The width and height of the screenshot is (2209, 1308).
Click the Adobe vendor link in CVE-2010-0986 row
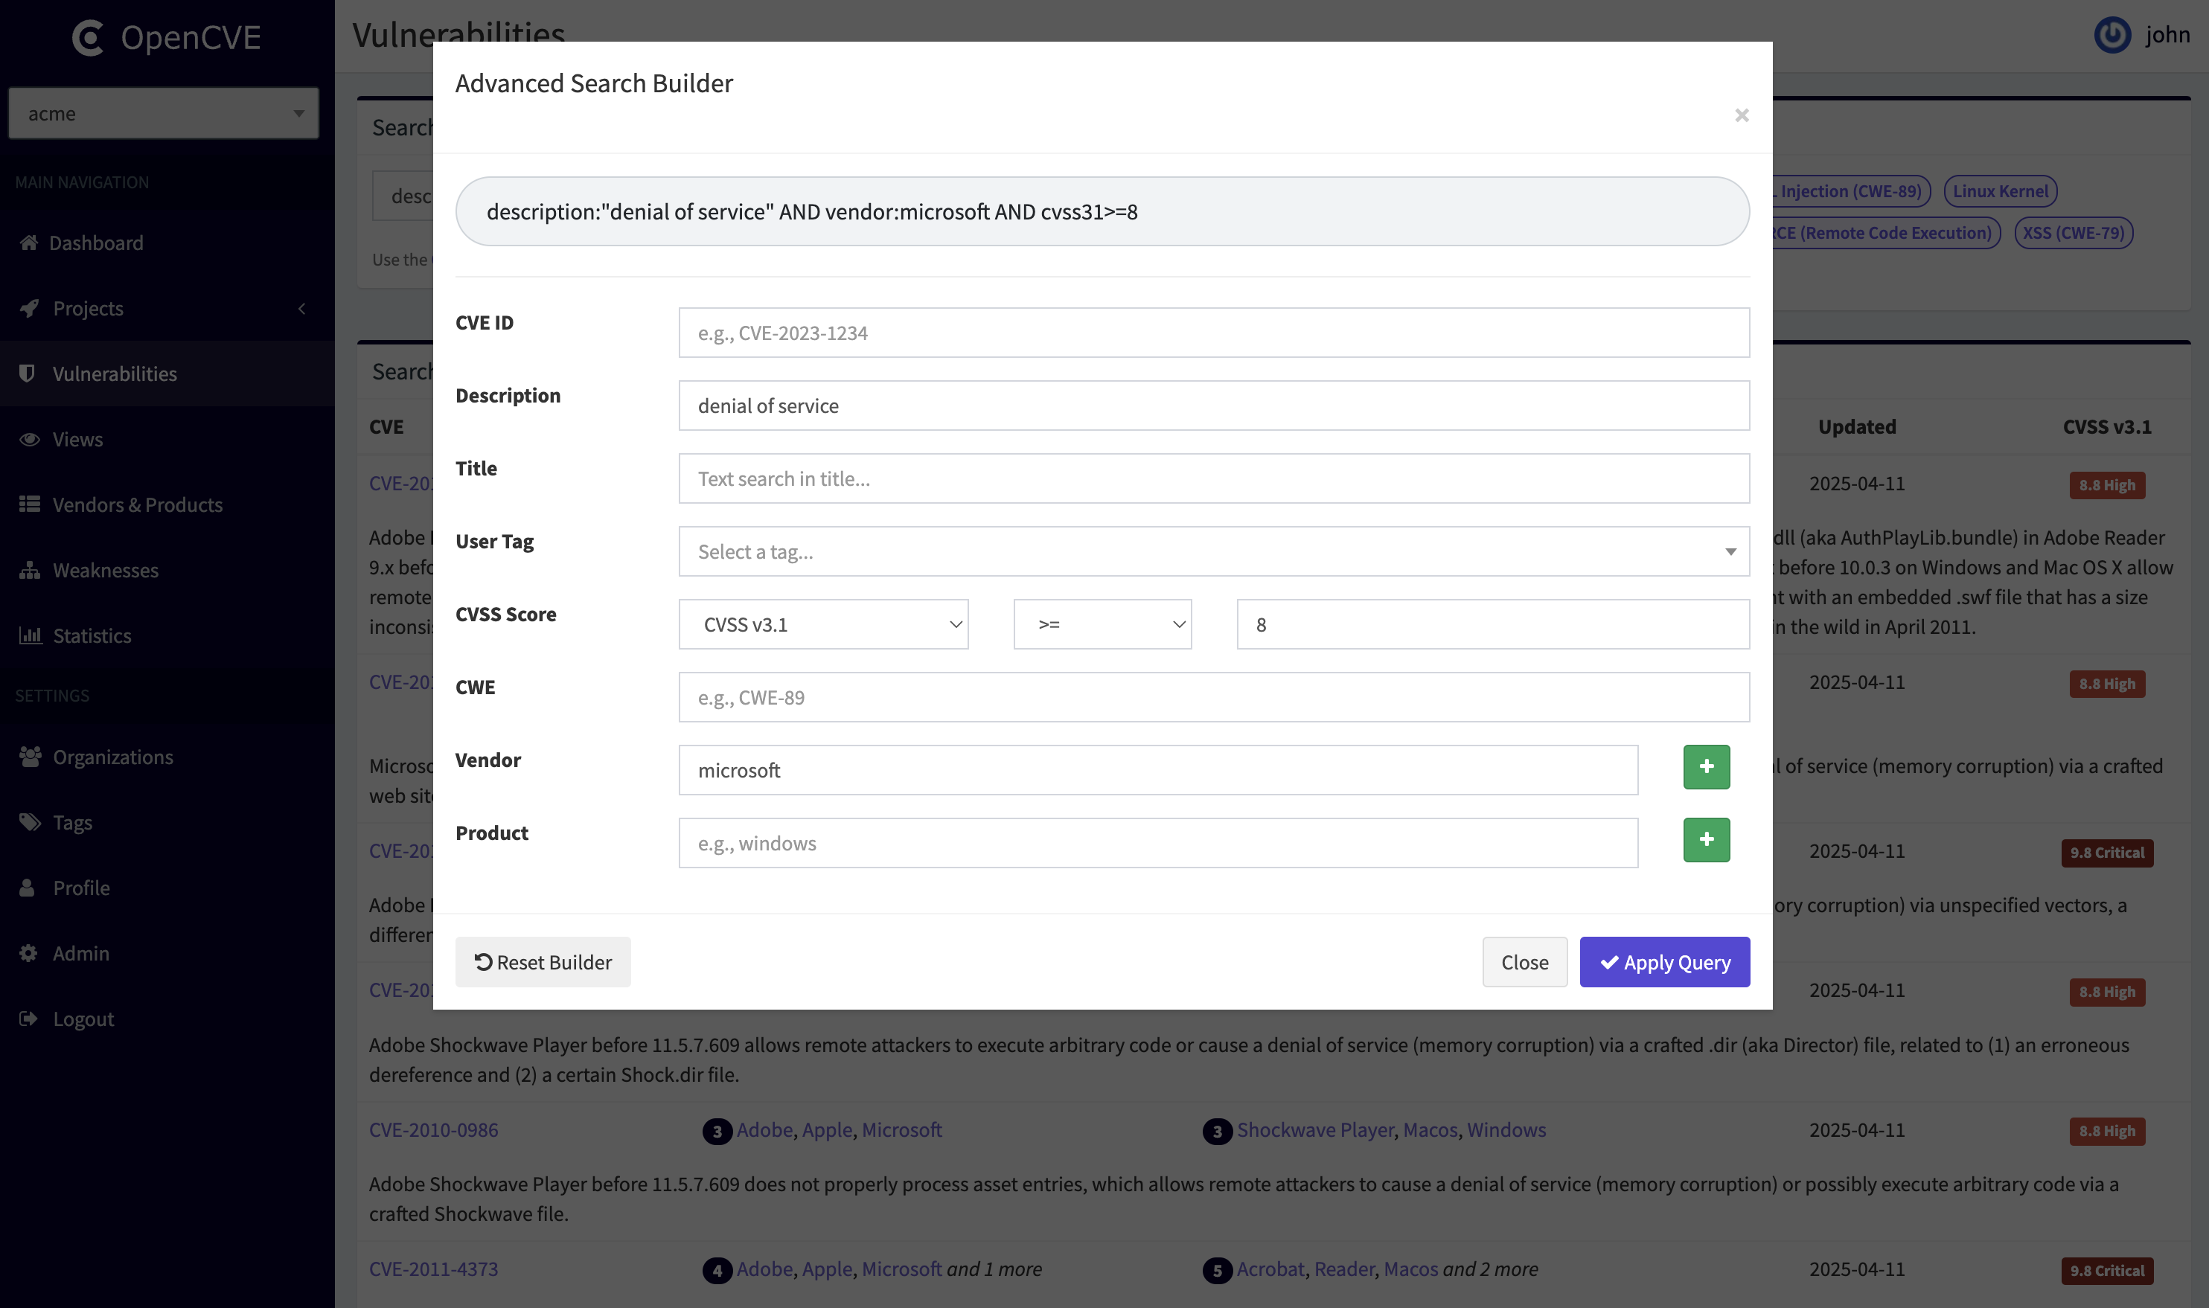click(764, 1129)
